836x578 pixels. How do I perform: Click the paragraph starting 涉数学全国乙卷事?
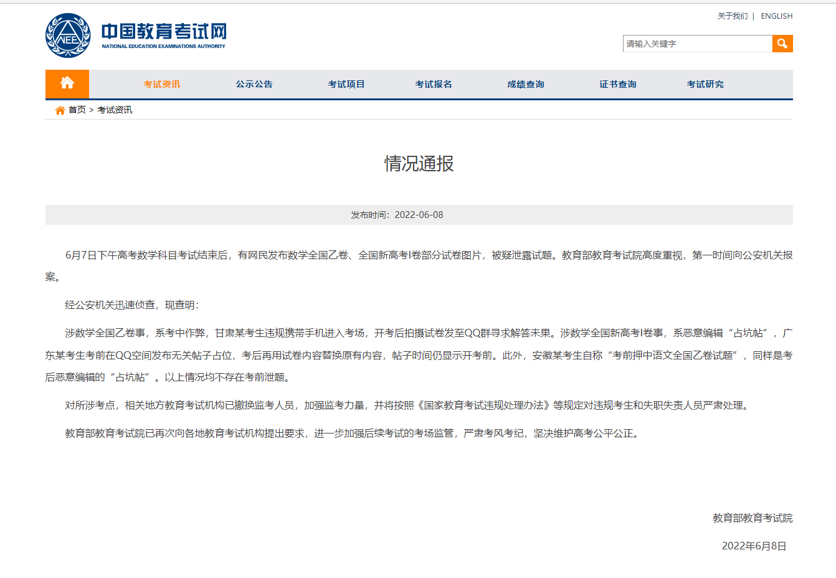pos(419,355)
